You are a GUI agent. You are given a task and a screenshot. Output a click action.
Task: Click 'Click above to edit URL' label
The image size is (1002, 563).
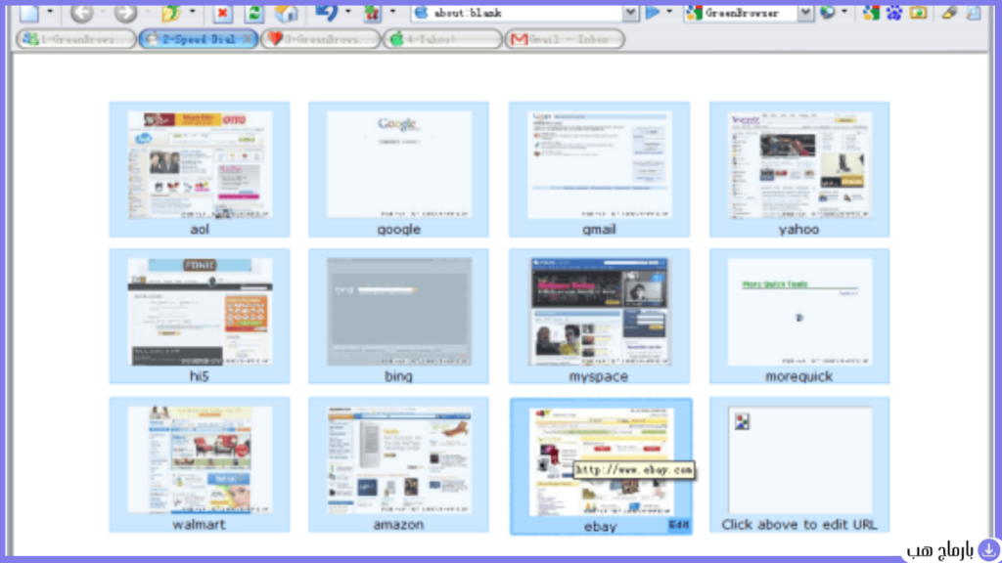click(798, 525)
